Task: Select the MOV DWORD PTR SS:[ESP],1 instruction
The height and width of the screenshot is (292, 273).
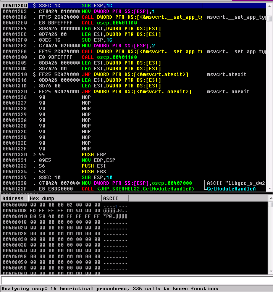Action: (x=133, y=11)
